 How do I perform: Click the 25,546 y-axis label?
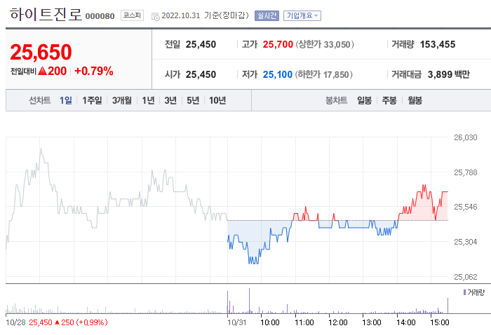pos(466,207)
